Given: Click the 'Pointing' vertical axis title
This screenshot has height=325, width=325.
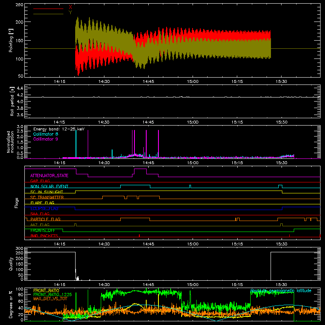Looking at the screenshot, I should (x=11, y=40).
